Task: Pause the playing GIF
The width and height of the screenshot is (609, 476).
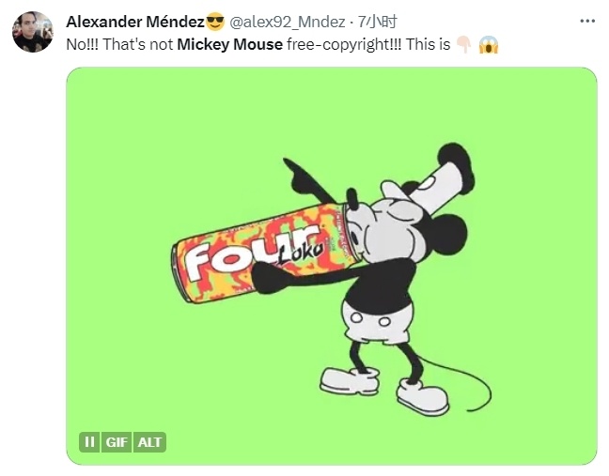Action: [x=89, y=442]
